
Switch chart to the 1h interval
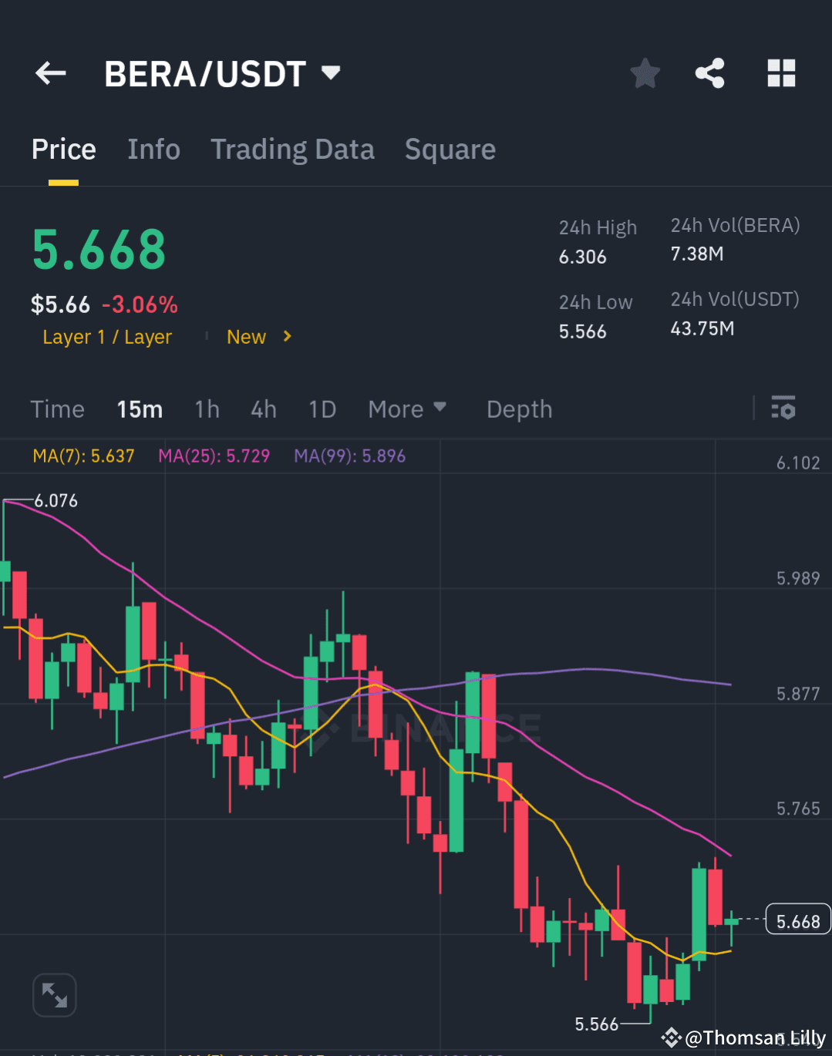coord(207,409)
